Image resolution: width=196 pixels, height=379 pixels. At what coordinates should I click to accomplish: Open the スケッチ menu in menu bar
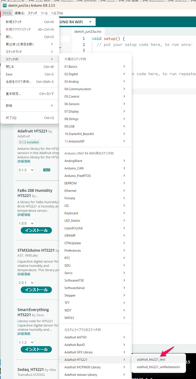pyautogui.click(x=33, y=13)
